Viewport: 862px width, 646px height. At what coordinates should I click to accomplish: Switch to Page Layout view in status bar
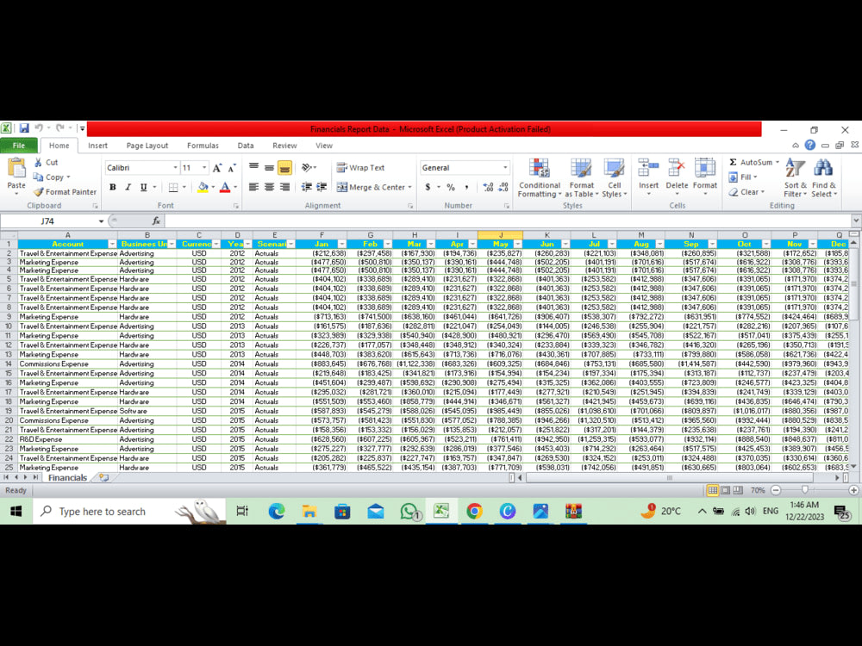(725, 490)
